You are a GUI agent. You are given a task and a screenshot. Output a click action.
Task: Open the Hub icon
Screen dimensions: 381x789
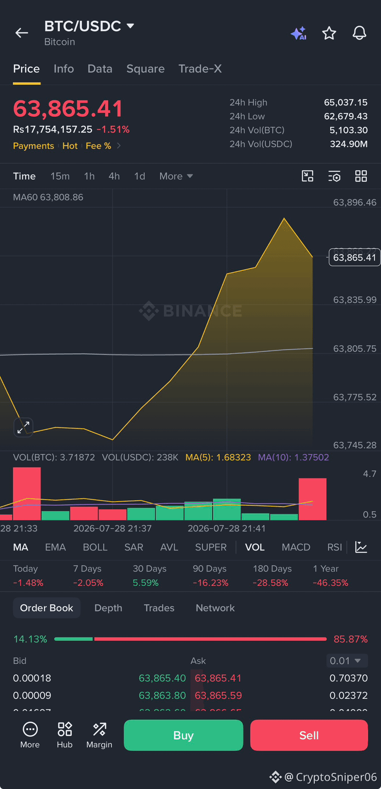pos(64,735)
